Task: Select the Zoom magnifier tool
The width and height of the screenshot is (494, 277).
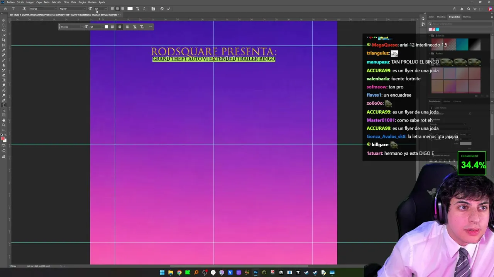Action: click(x=4, y=125)
